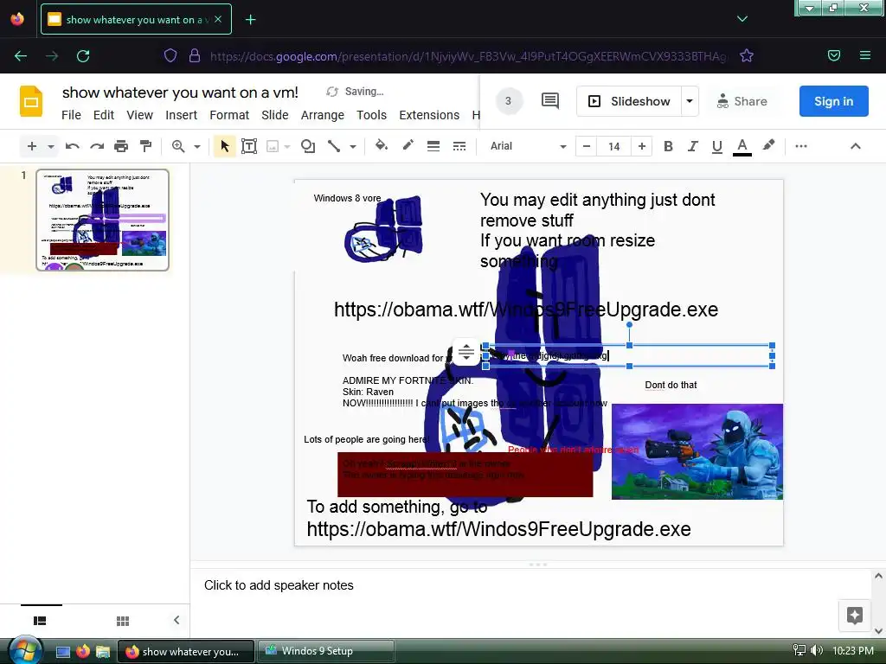Click the Insert image icon

click(x=273, y=147)
